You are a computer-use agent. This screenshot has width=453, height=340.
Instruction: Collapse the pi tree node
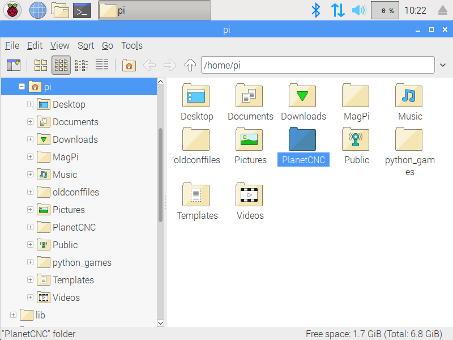pyautogui.click(x=22, y=87)
